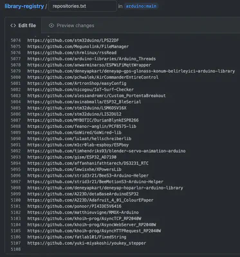Viewport: 240px width, 257px height.
Task: Switch to the Edit file tab
Action: (23, 26)
